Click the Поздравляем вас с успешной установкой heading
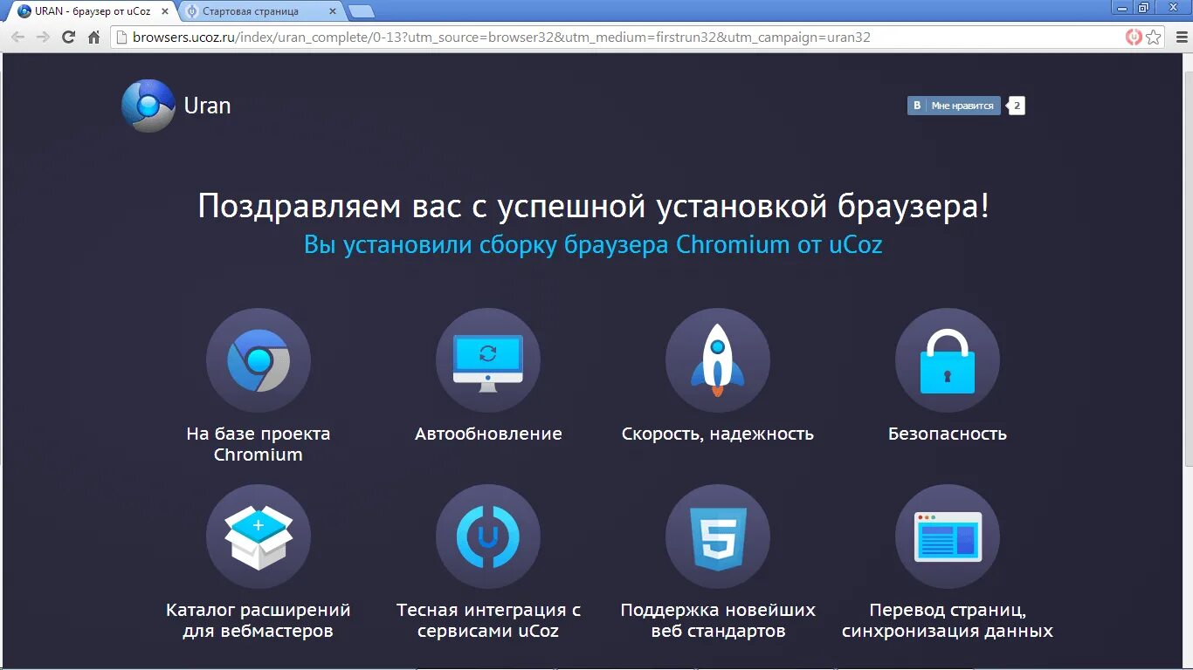The image size is (1193, 670). 593,207
